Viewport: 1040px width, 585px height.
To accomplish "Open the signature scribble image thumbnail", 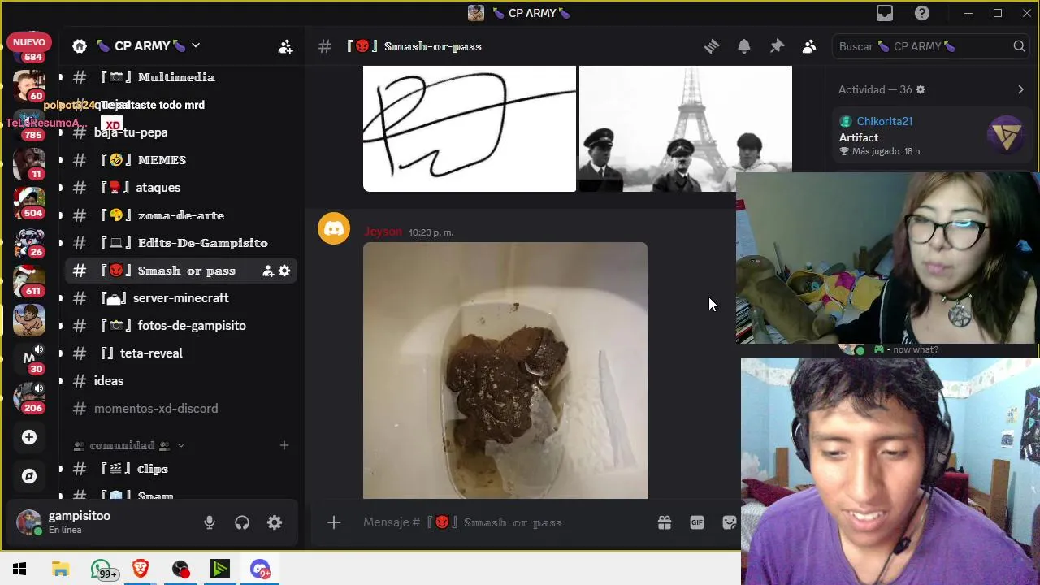I will [x=470, y=128].
